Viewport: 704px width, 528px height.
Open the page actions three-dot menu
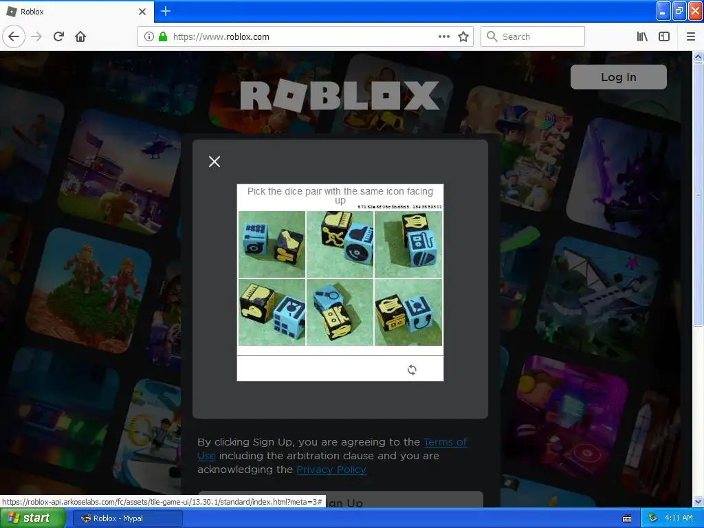pos(443,36)
